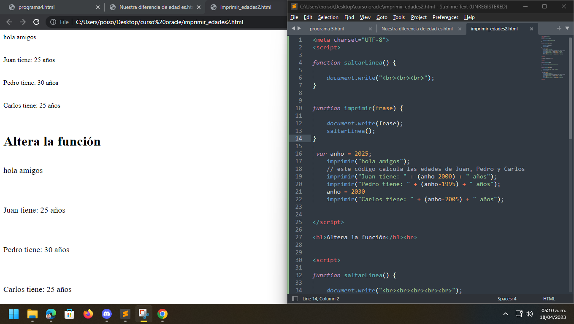Select imprimir_edades2.html browser tab
Screen dimensions: 574x324
point(246,7)
